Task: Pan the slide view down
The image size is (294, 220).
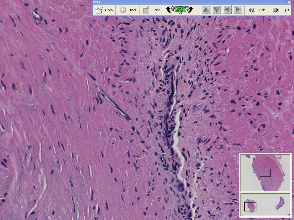Action: [217, 10]
